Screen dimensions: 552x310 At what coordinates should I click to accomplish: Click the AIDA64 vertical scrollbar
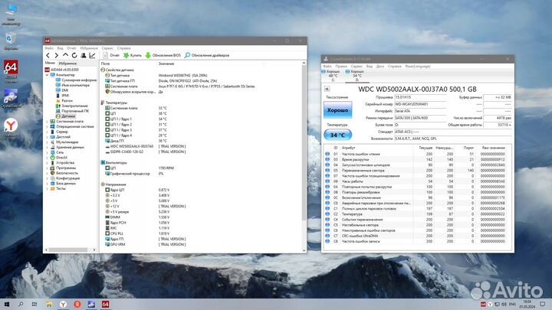click(304, 141)
